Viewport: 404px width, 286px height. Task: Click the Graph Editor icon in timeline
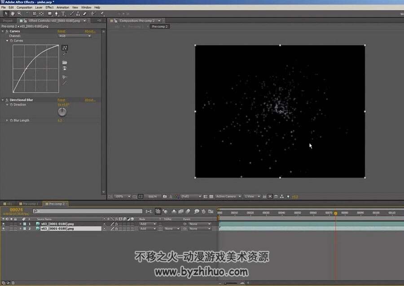click(211, 211)
